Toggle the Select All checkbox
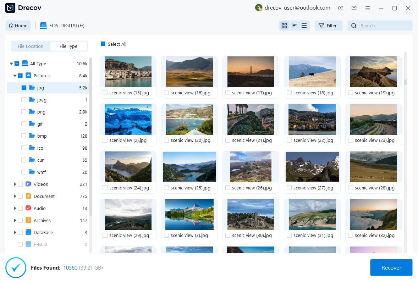The height and width of the screenshot is (282, 418). (103, 44)
